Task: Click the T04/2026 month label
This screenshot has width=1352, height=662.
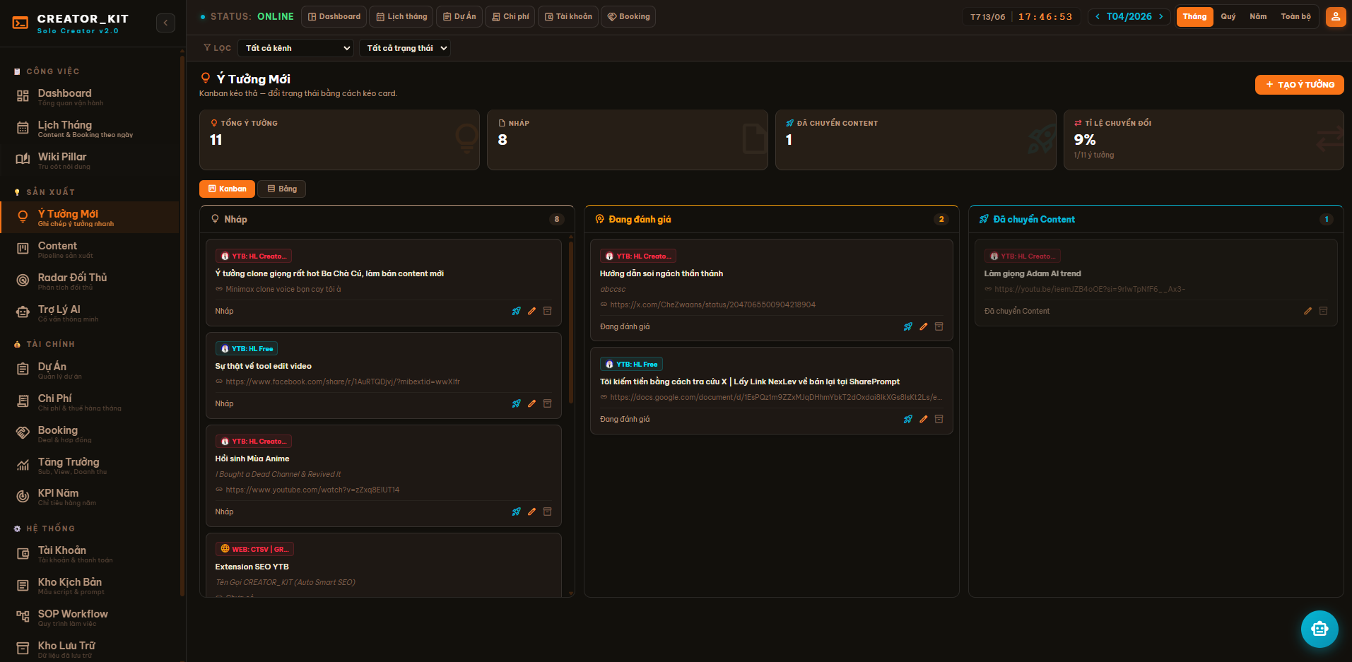Action: [x=1129, y=17]
